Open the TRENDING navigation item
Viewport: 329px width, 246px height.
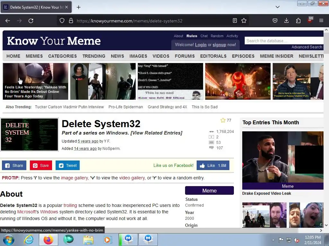[94, 56]
